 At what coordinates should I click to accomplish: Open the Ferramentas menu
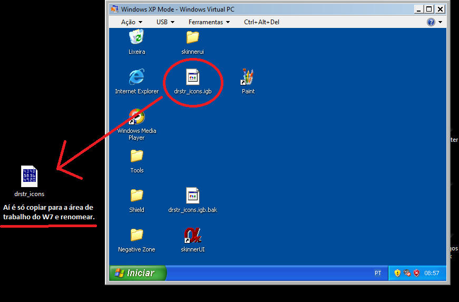pos(209,22)
